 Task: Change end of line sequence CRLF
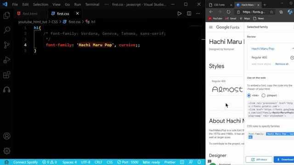[x=98, y=162]
